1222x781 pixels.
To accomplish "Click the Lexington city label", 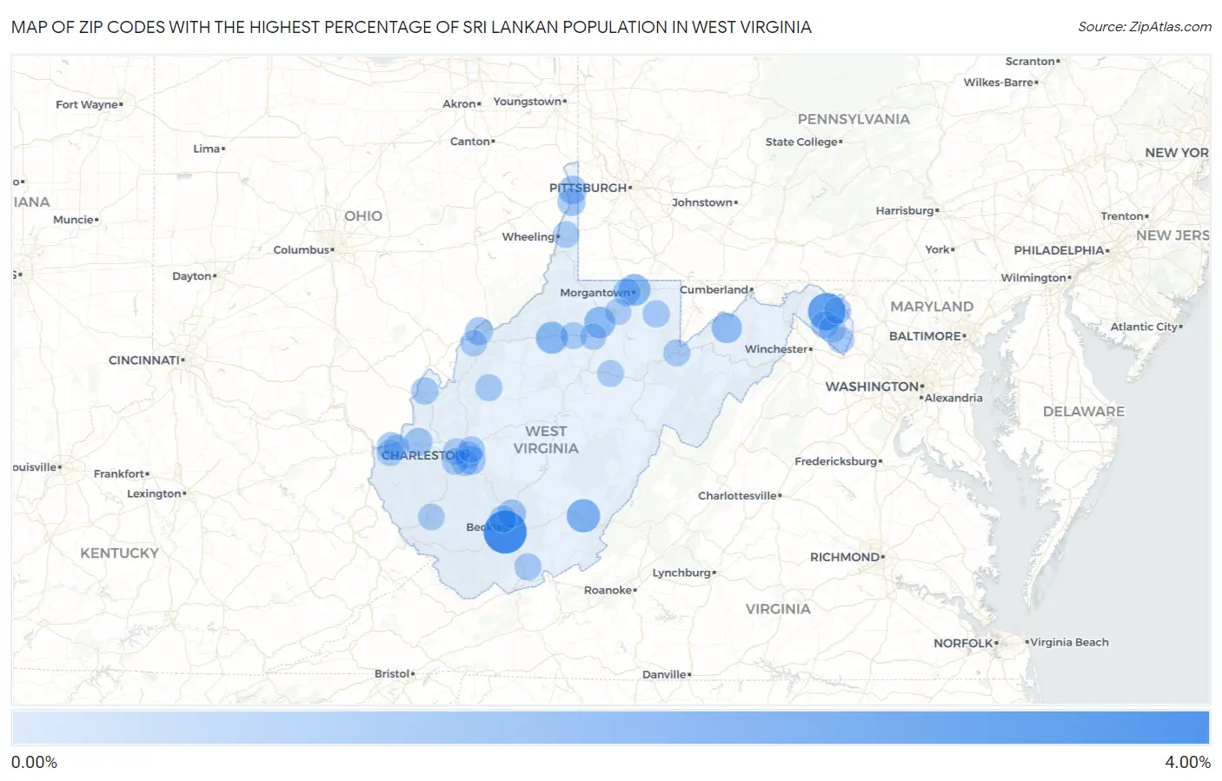I will coord(154,493).
